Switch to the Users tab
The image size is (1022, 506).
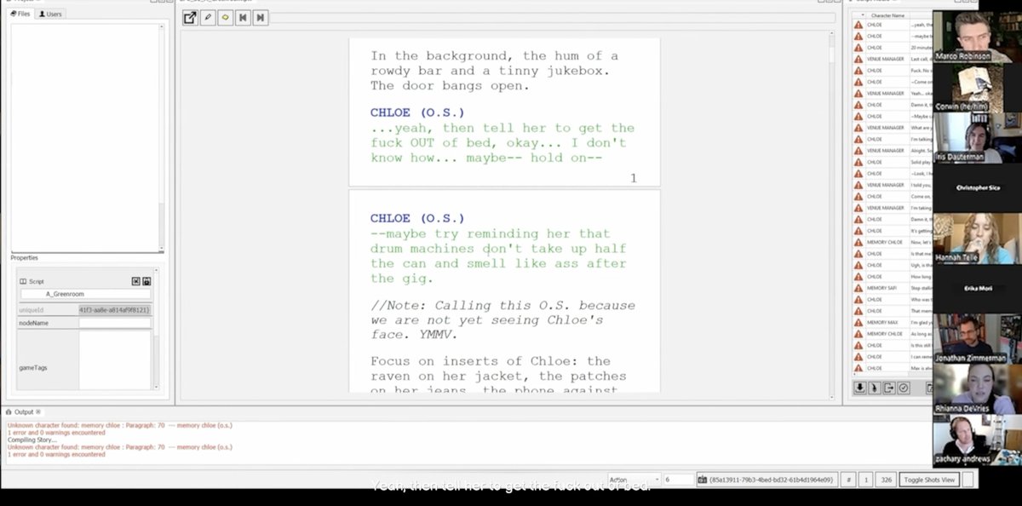51,14
